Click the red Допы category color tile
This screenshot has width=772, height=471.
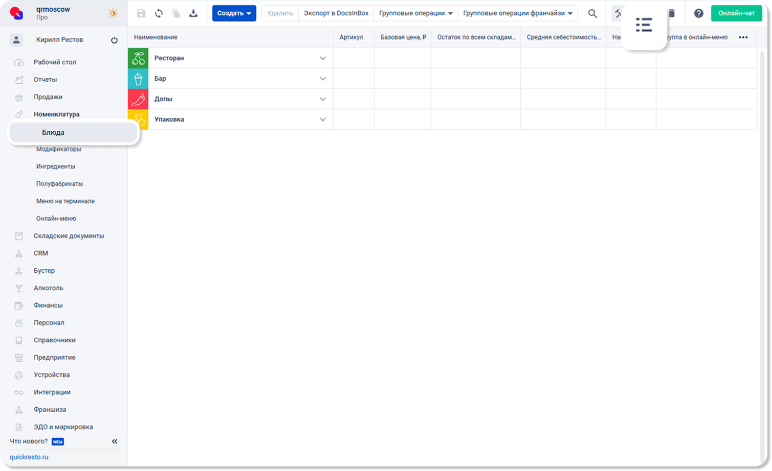(138, 99)
